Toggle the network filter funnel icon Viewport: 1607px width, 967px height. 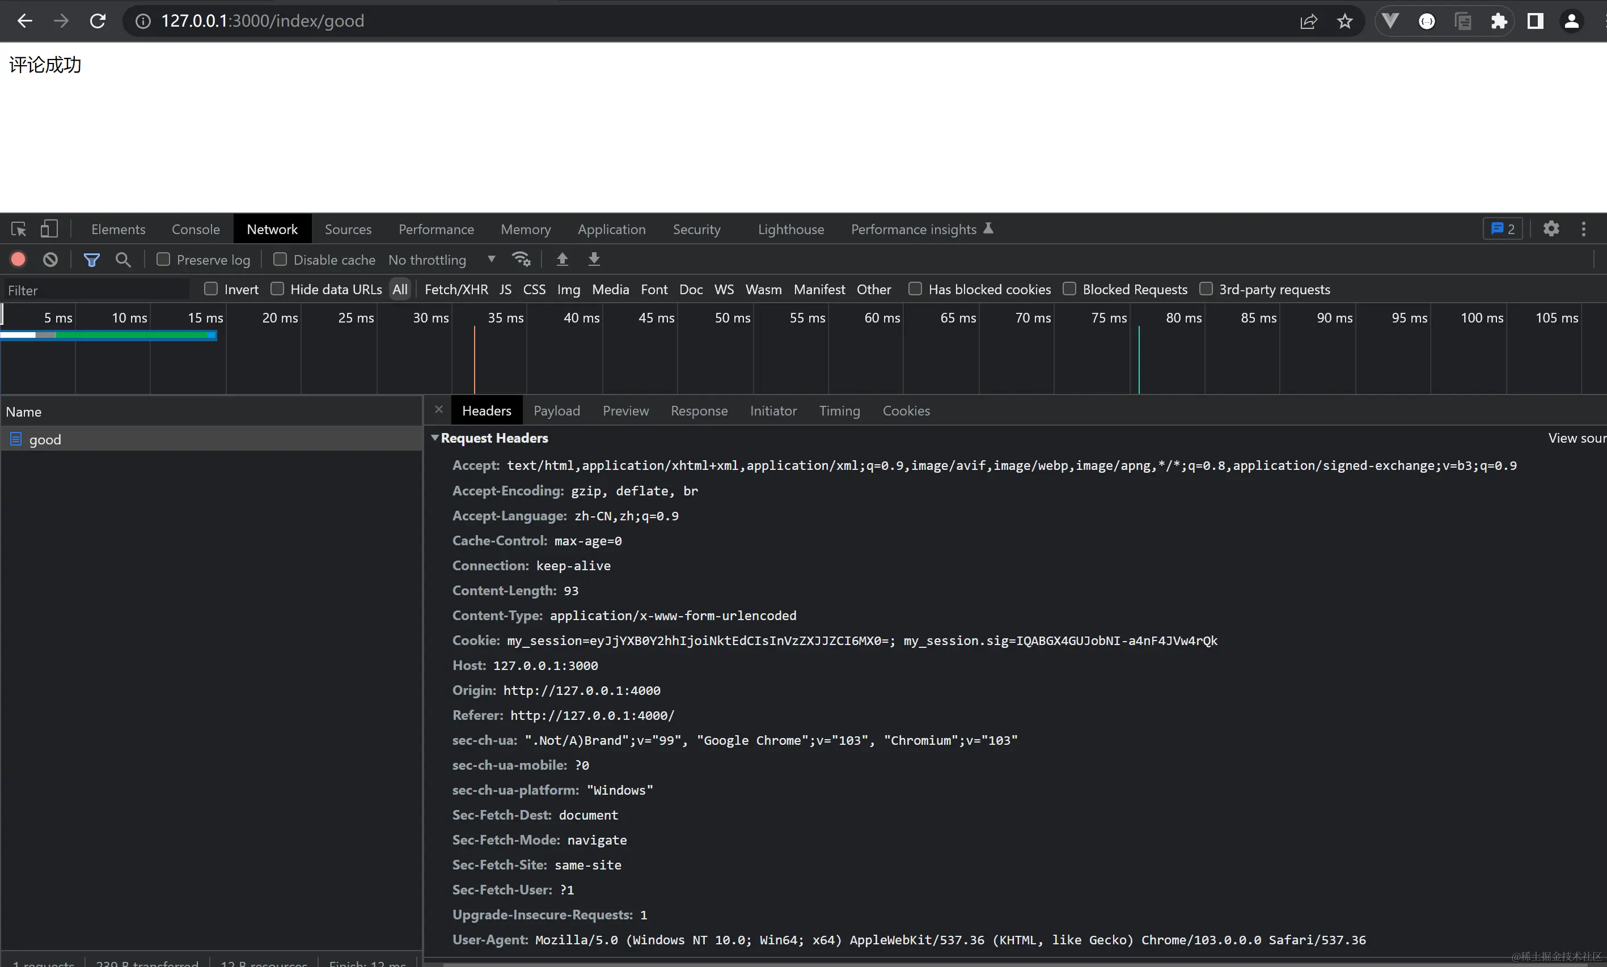[91, 260]
